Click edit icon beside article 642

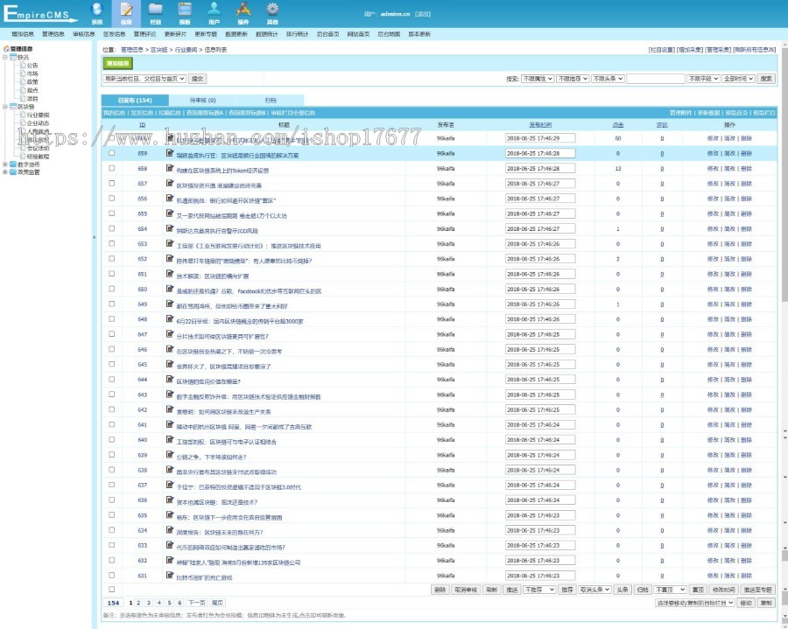[170, 409]
